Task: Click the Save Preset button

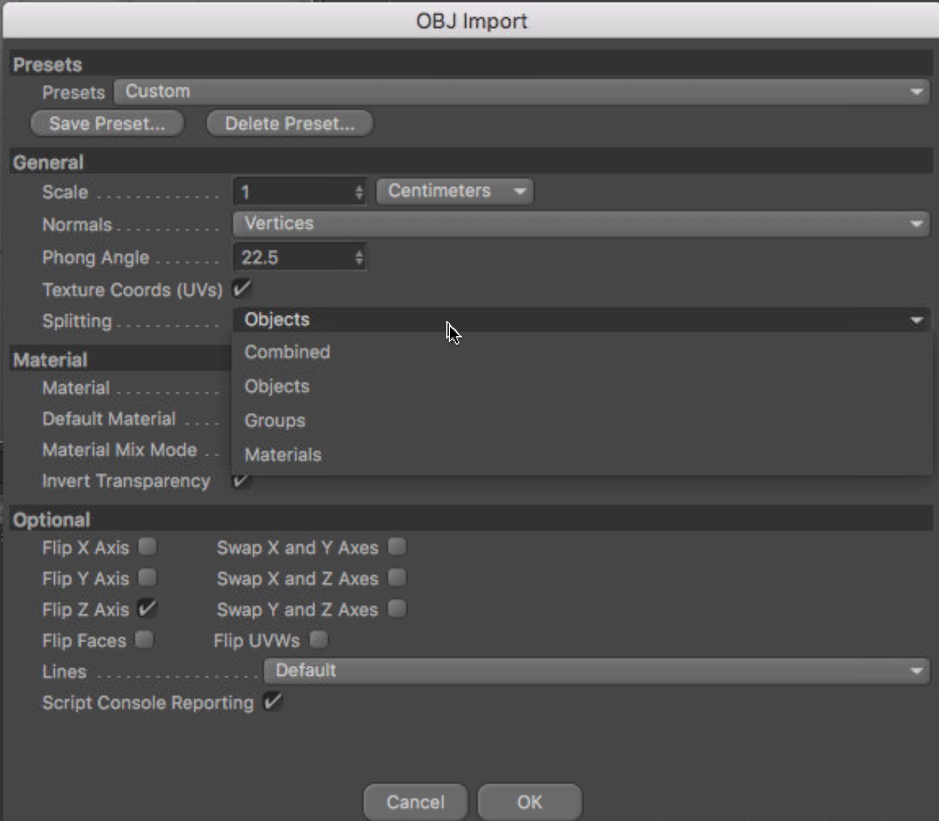Action: (107, 124)
